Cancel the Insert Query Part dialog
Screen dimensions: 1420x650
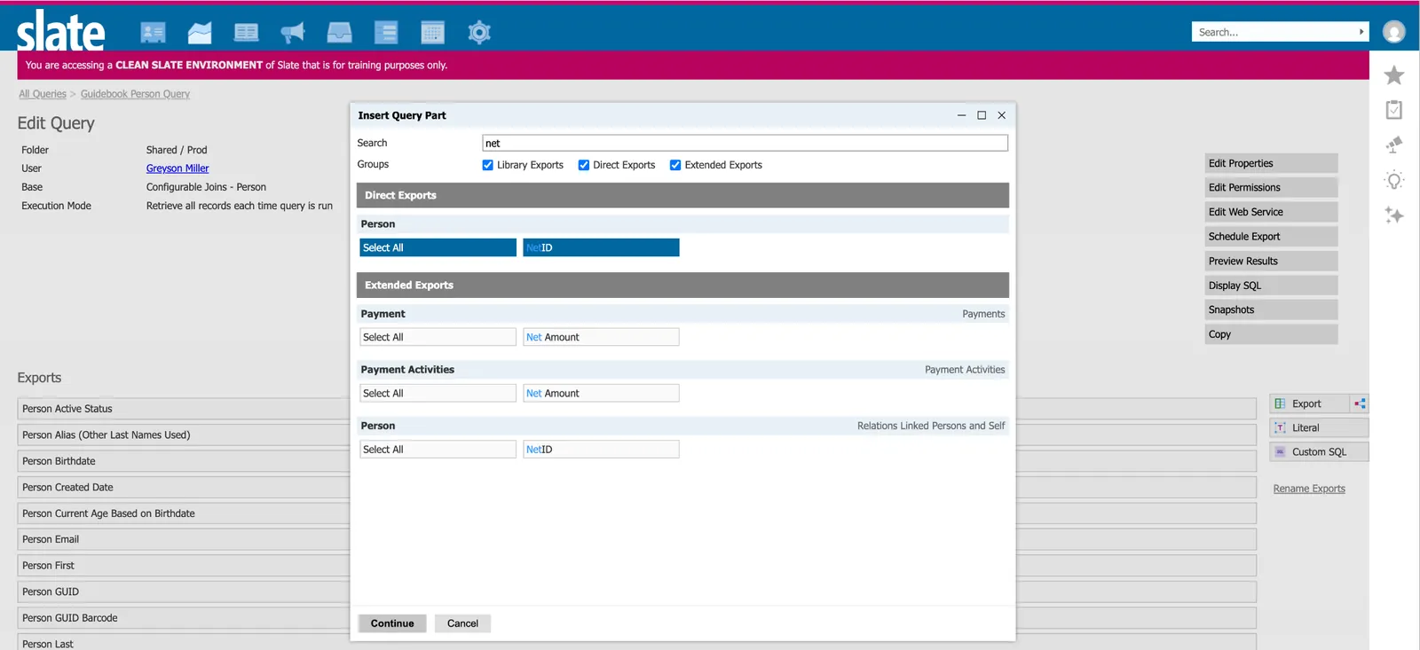tap(462, 623)
